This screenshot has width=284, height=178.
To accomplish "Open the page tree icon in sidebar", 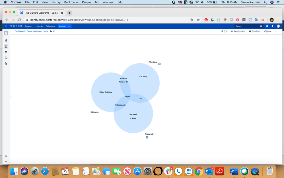I will tap(6, 64).
